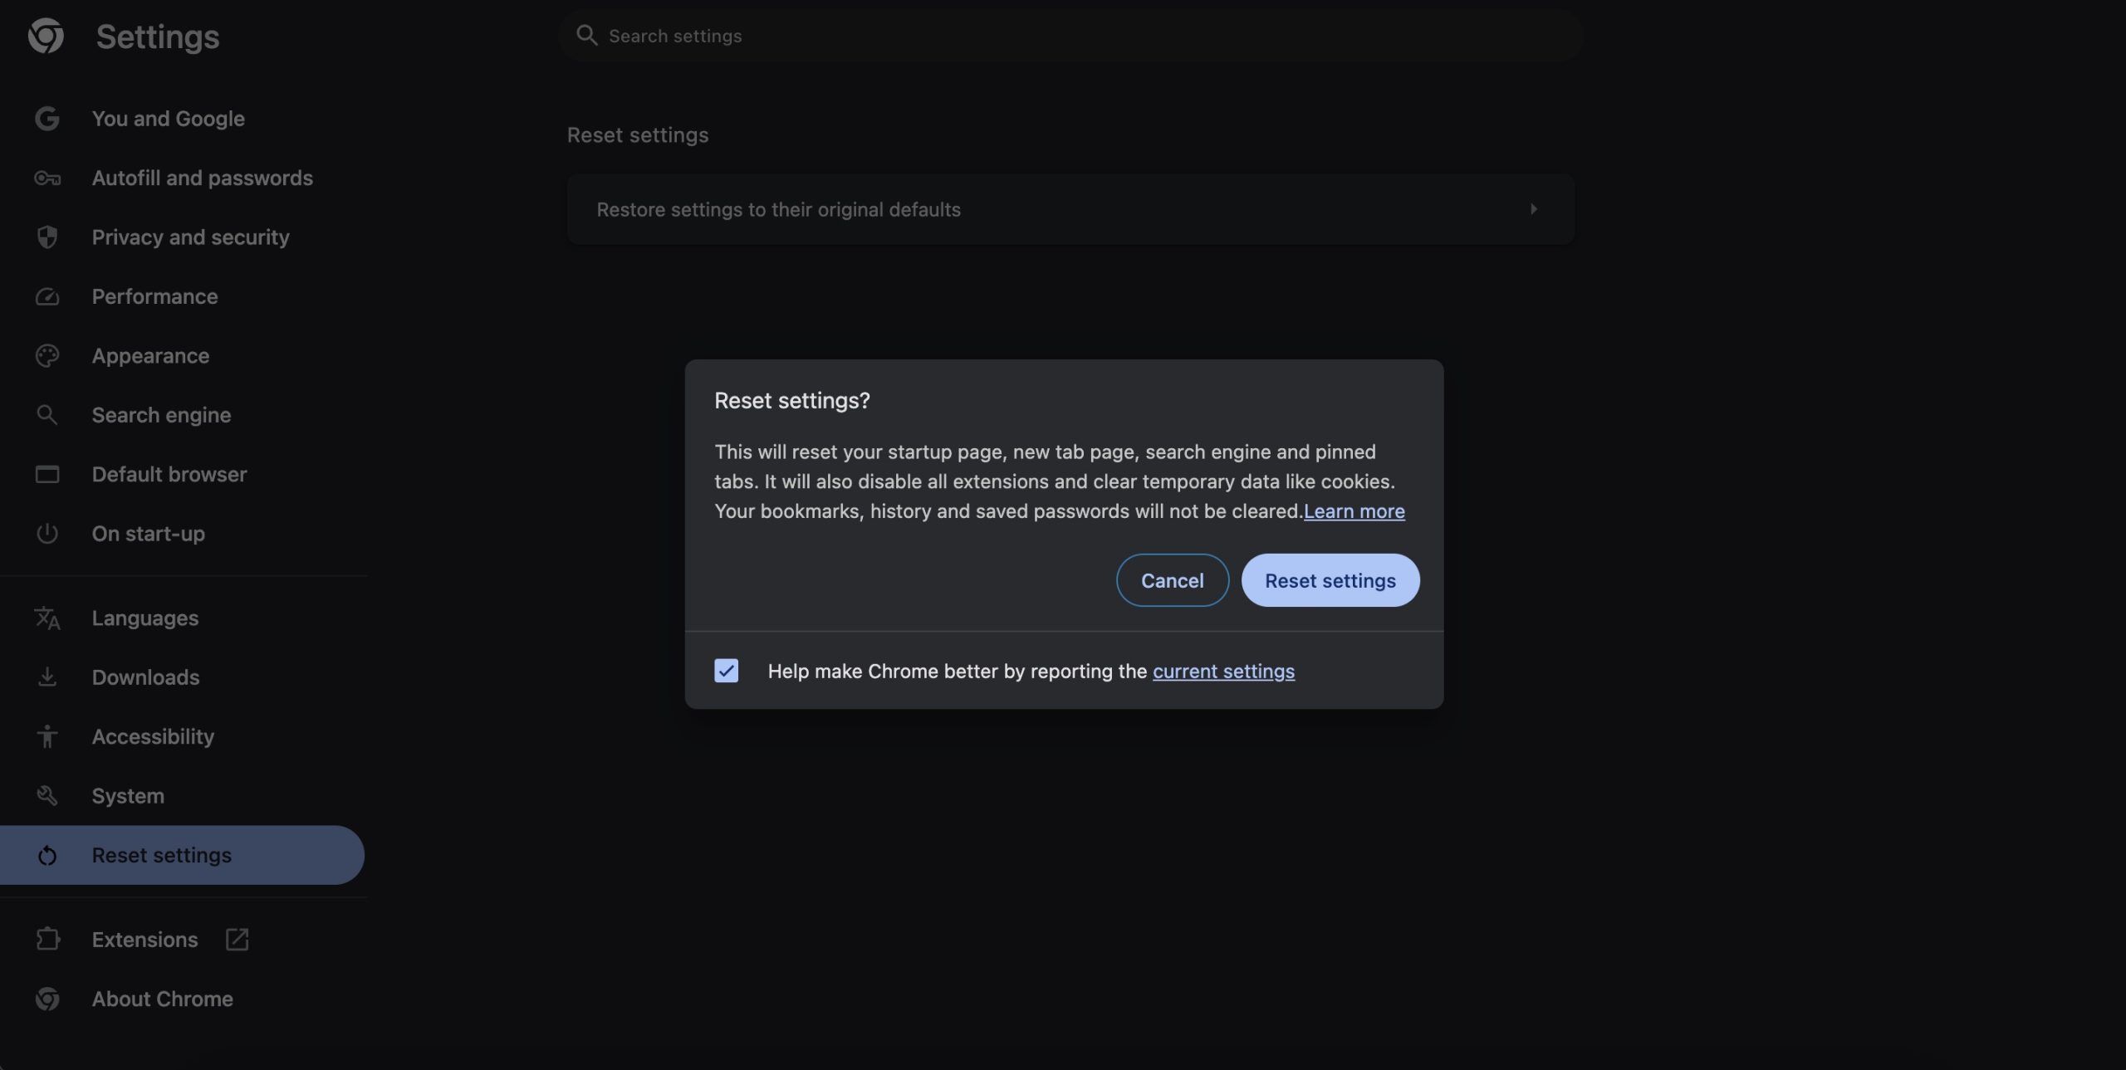Confirm with the Reset settings button

[x=1330, y=580]
